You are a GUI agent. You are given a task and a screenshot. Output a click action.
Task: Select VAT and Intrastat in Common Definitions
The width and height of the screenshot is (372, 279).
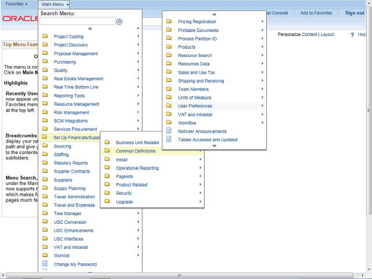coord(195,115)
